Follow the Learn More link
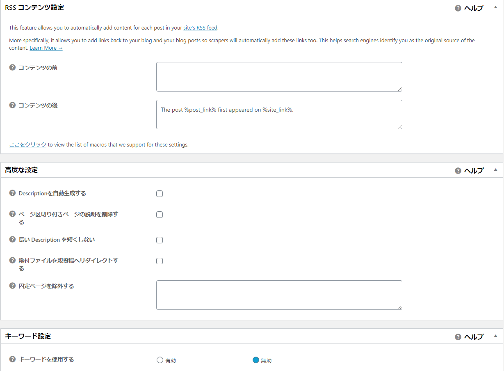 [46, 48]
